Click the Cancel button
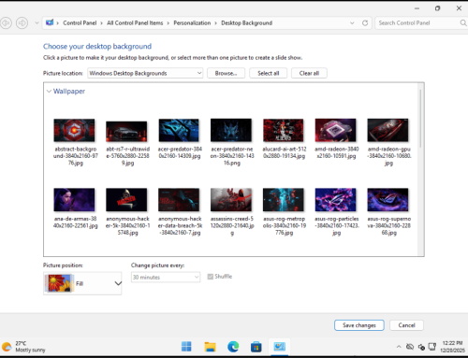Screen dimensions: 468x358 point(406,325)
